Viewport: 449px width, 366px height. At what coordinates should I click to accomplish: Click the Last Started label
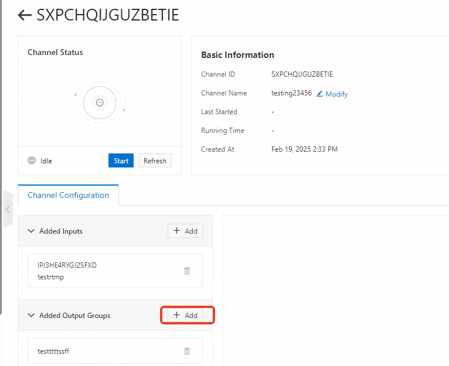219,112
